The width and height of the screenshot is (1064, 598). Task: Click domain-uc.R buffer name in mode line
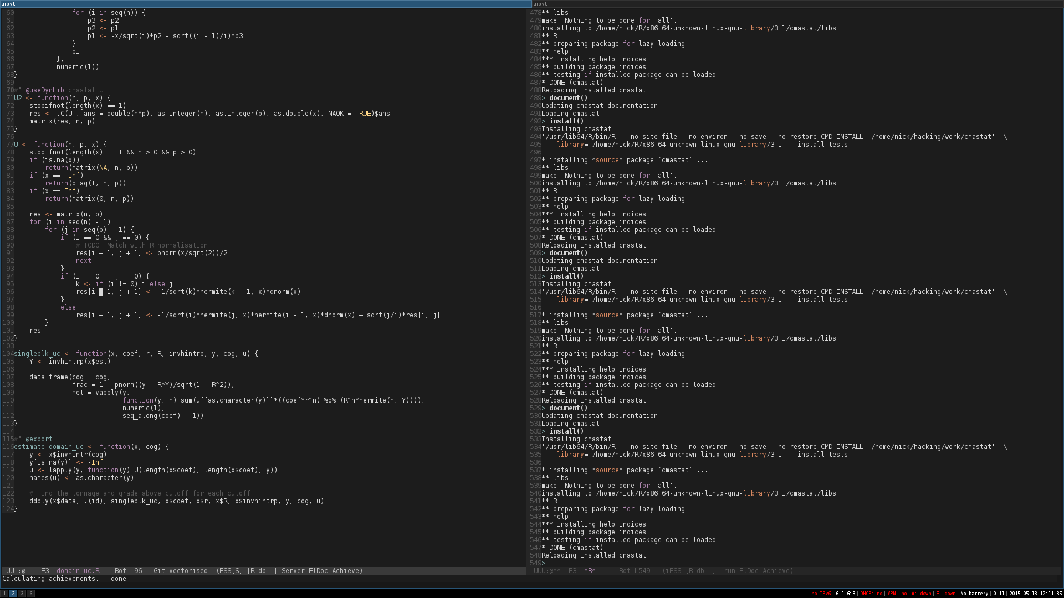click(x=78, y=571)
